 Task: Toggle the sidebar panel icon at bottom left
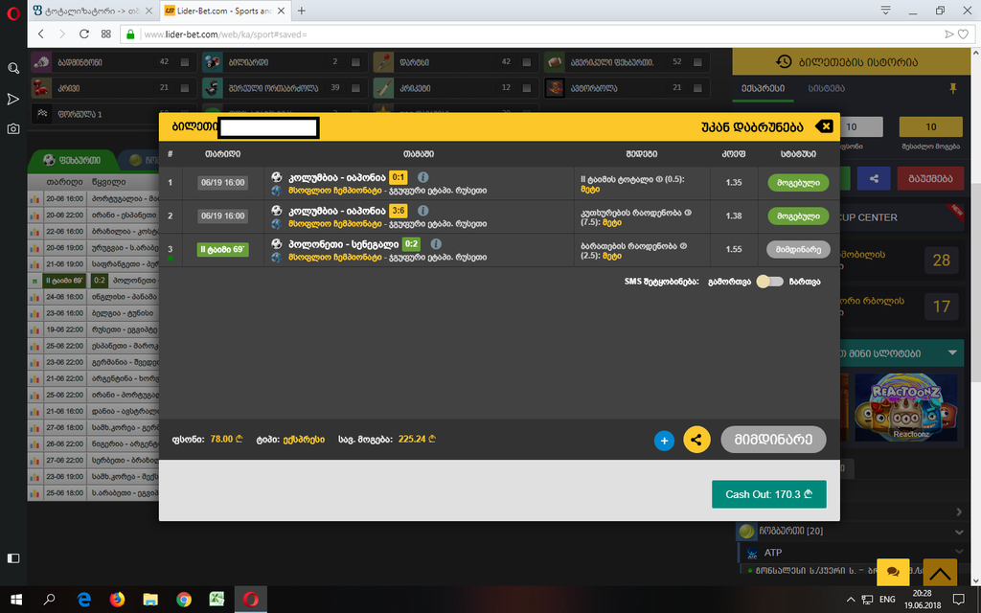pyautogui.click(x=13, y=558)
